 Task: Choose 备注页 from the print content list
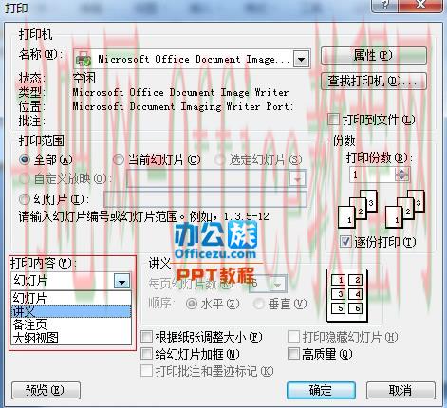pyautogui.click(x=71, y=325)
